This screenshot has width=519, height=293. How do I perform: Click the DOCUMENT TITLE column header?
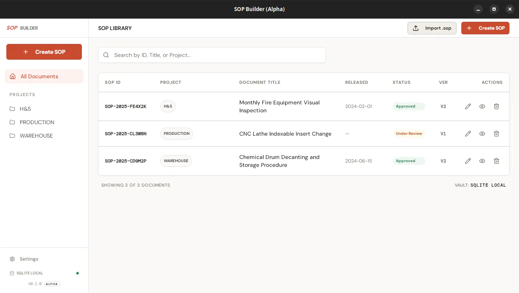(x=260, y=83)
